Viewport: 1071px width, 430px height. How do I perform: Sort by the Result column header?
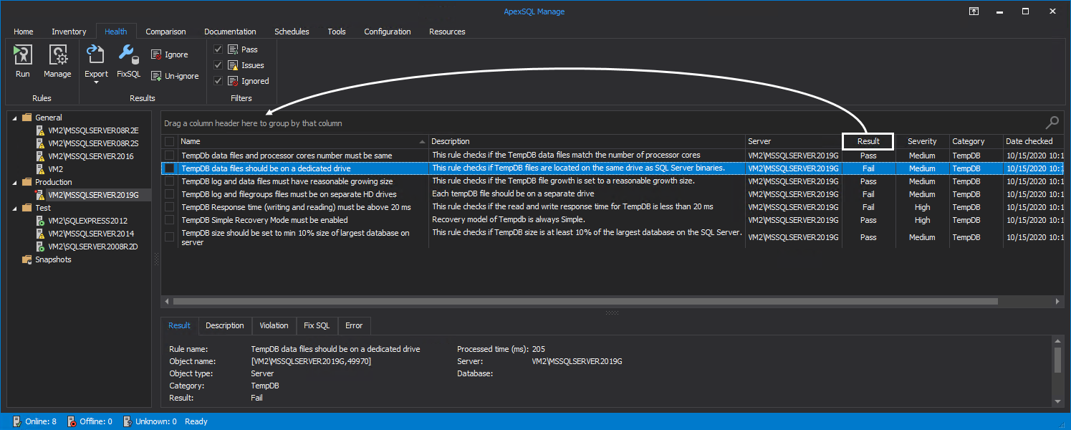pyautogui.click(x=868, y=141)
